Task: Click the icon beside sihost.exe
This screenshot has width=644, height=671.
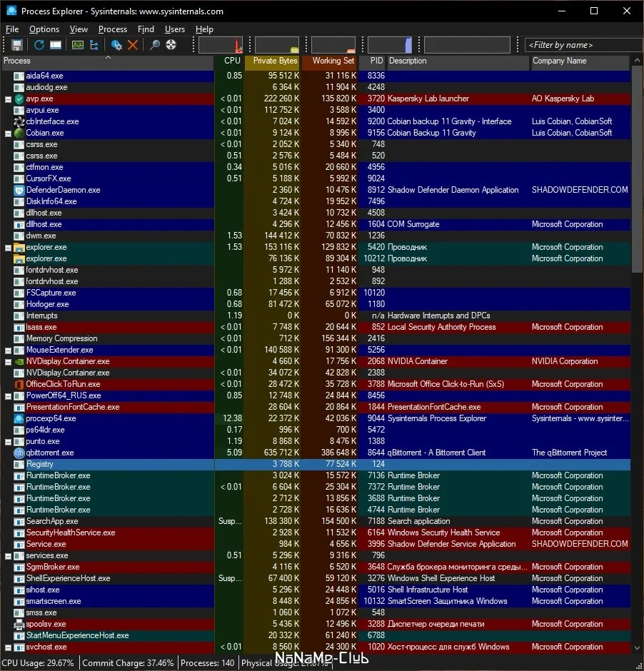Action: (x=19, y=590)
